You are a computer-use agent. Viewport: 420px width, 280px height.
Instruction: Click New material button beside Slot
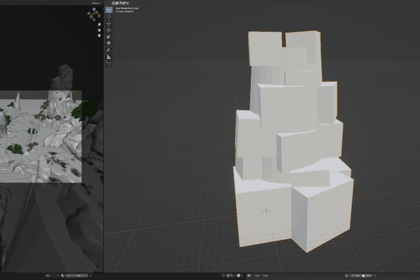(77, 275)
